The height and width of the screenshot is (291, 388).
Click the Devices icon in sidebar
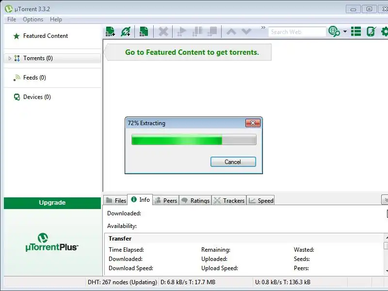pyautogui.click(x=17, y=97)
